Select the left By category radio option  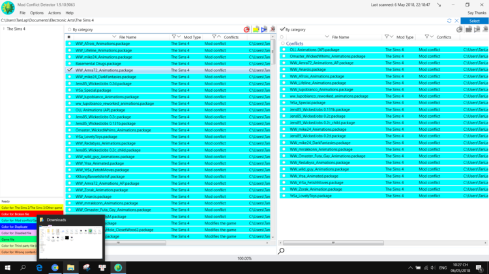click(70, 29)
